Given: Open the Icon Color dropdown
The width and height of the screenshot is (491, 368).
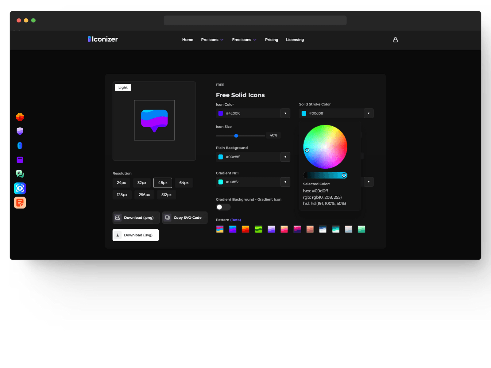Looking at the screenshot, I should coord(285,113).
